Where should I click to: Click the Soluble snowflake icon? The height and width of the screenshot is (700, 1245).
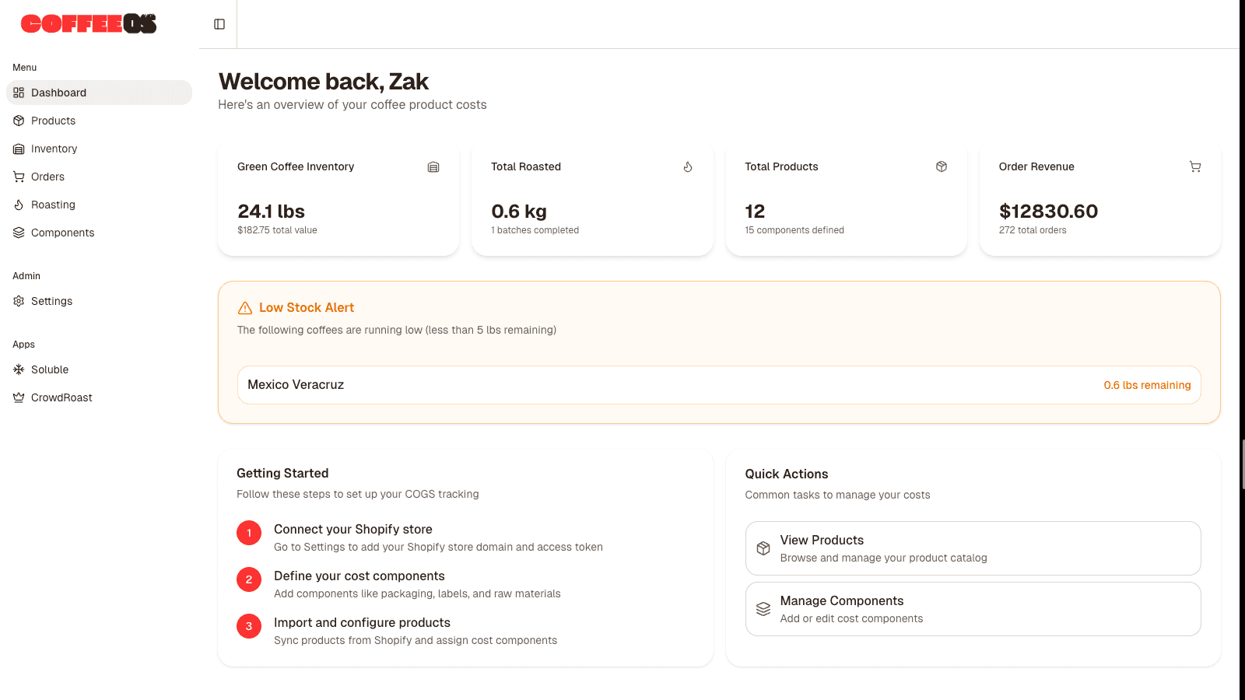point(19,369)
